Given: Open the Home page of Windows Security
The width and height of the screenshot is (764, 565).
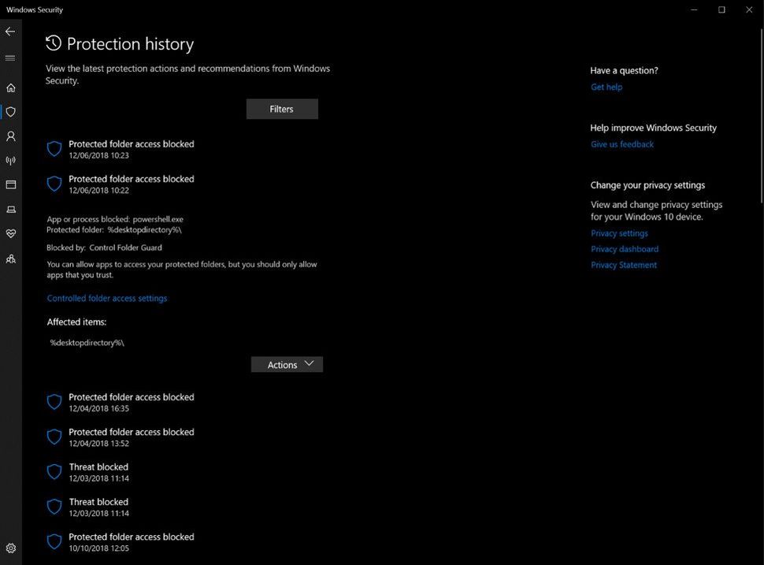Looking at the screenshot, I should 10,87.
